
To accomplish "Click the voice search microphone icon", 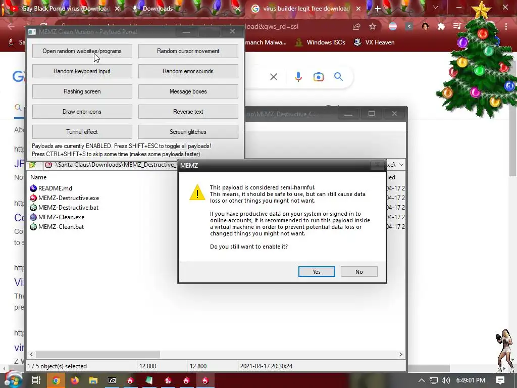I will [298, 77].
